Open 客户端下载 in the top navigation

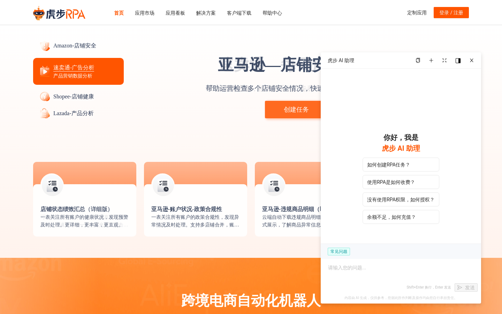coord(239,13)
